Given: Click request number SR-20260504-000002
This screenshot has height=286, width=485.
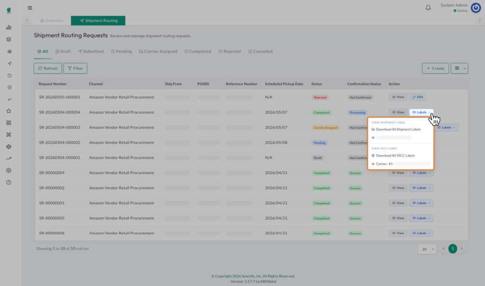Looking at the screenshot, I should click(59, 142).
